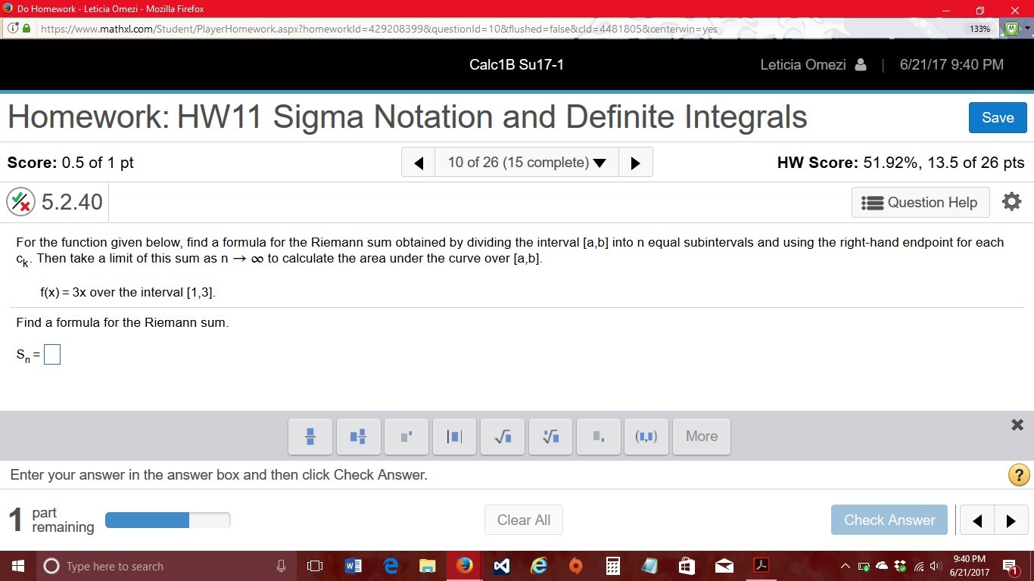The width and height of the screenshot is (1034, 581).
Task: Go to the next question using top arrow
Action: click(x=635, y=163)
